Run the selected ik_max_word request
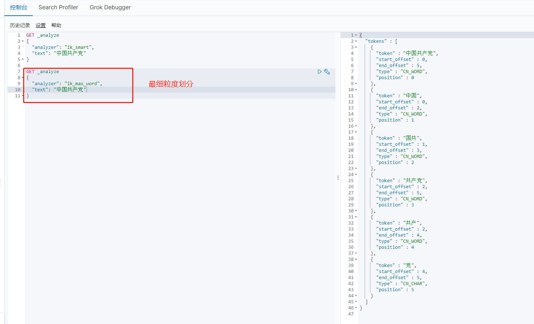 tap(319, 72)
